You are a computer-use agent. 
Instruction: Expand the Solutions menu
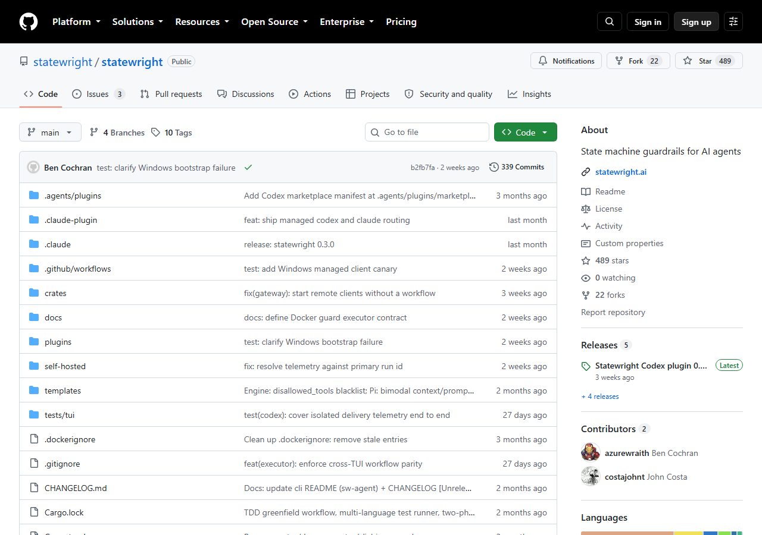(x=138, y=21)
